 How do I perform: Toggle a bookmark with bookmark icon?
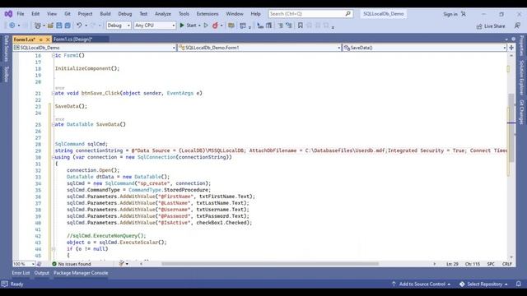tap(300, 25)
